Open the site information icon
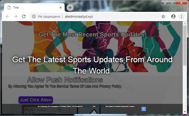The width and height of the screenshot is (189, 116). tap(34, 16)
